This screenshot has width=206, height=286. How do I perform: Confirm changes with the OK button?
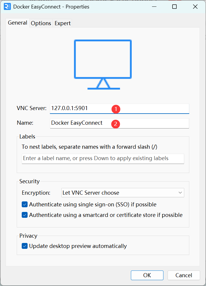click(147, 275)
